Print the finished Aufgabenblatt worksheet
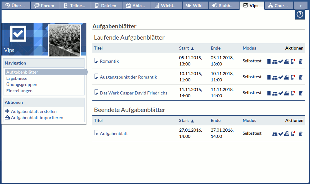The height and width of the screenshot is (184, 310). (287, 134)
